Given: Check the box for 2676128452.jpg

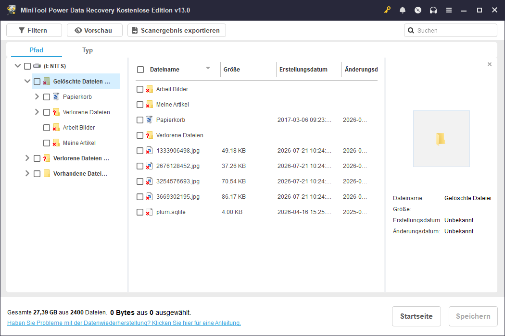Looking at the screenshot, I should (140, 166).
